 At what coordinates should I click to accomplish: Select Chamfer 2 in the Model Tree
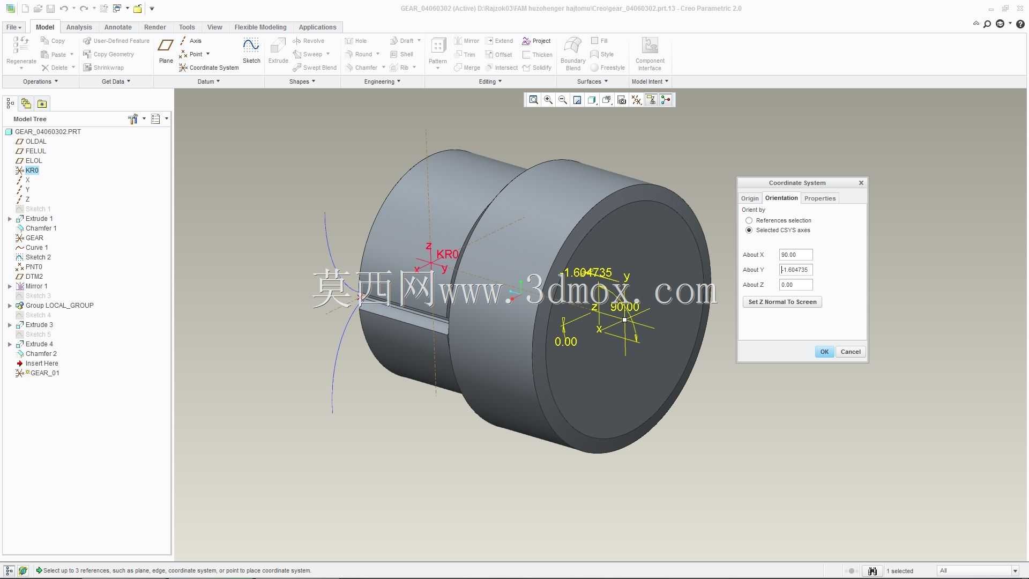(41, 354)
